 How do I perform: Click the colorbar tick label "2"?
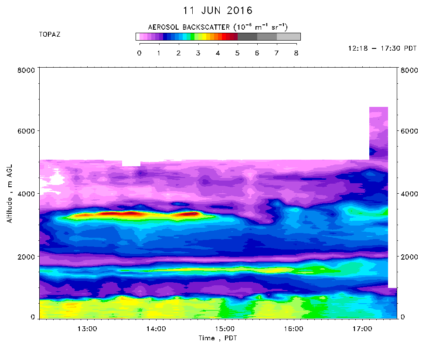[x=178, y=53]
